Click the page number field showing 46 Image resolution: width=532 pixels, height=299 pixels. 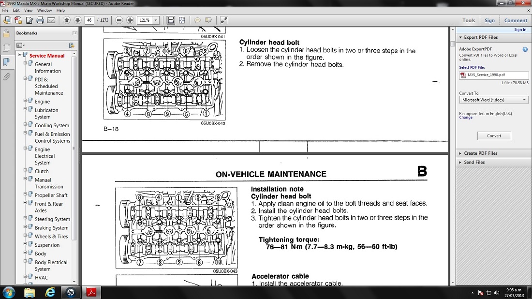pos(89,20)
